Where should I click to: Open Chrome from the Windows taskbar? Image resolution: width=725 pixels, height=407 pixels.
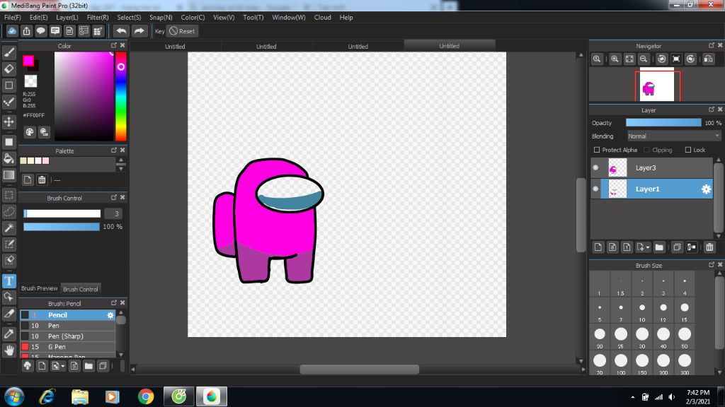coord(146,396)
